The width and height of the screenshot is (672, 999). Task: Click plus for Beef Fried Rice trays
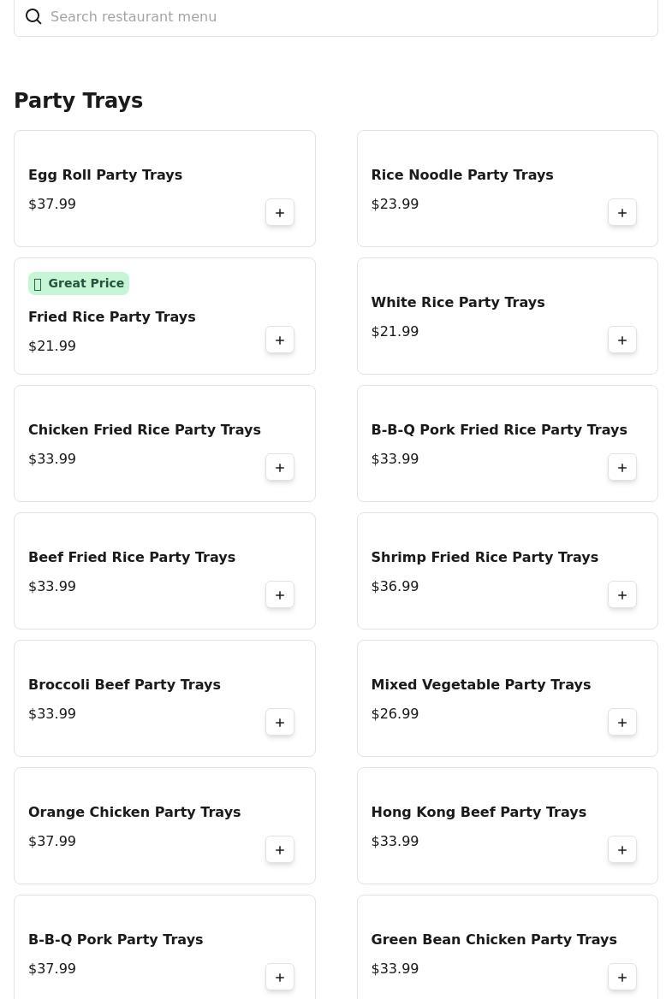click(x=280, y=595)
